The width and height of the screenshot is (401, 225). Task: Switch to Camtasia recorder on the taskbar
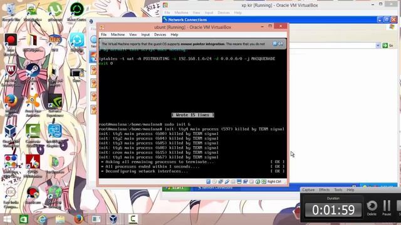[133, 219]
